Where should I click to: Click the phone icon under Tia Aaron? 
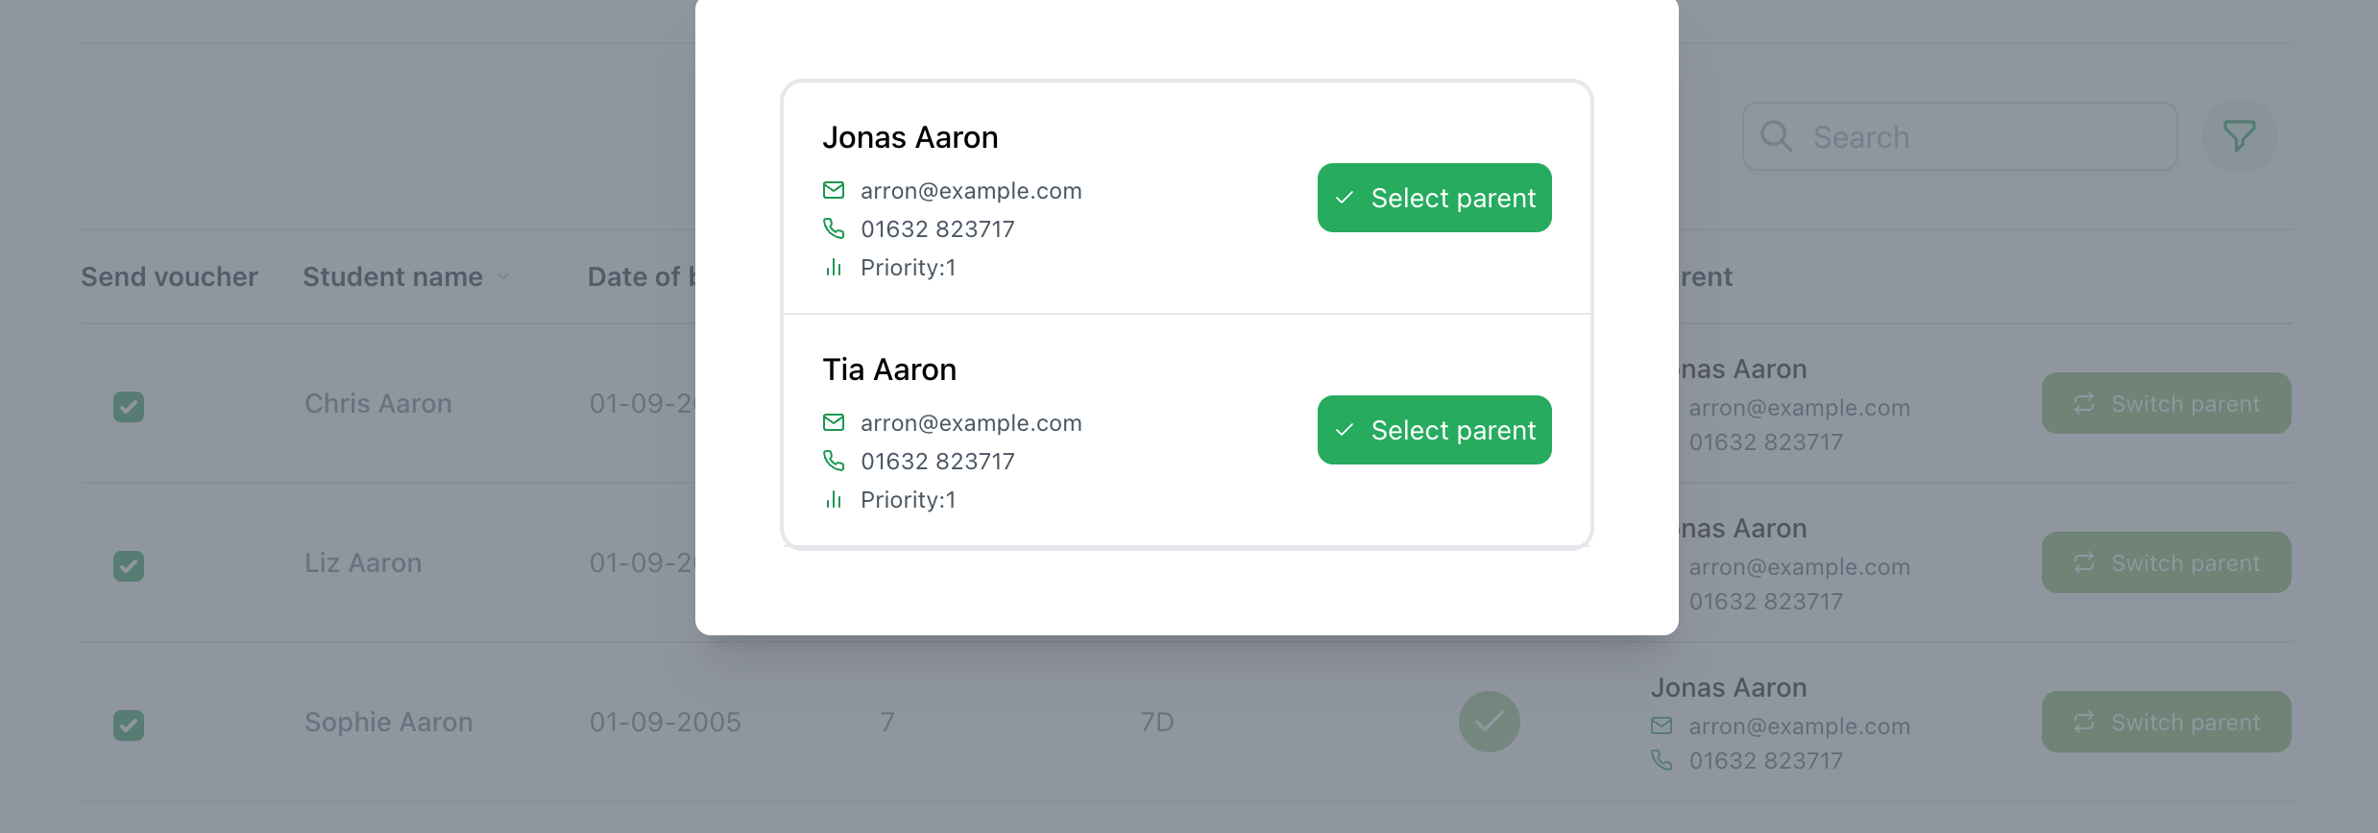(834, 461)
